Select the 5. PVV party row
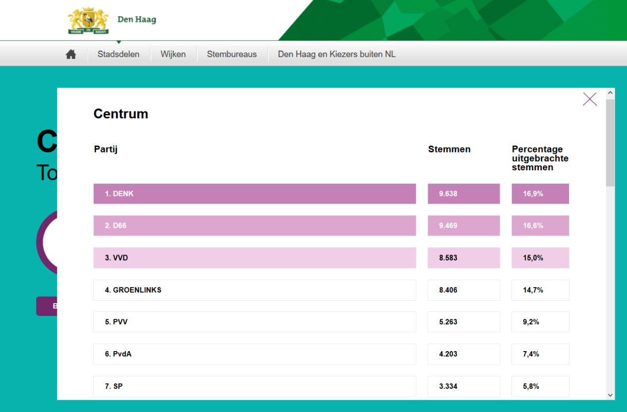 (x=255, y=322)
